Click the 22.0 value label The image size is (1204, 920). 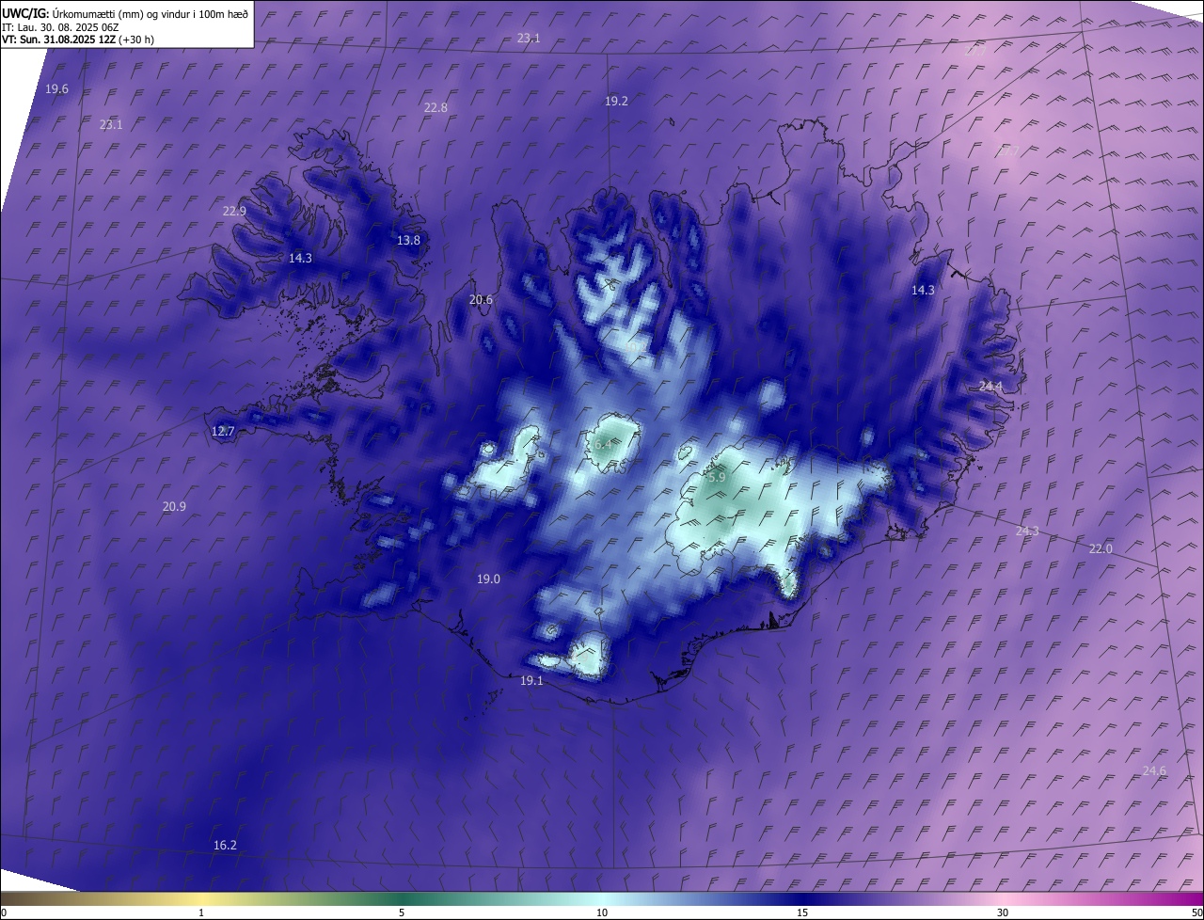point(1101,548)
